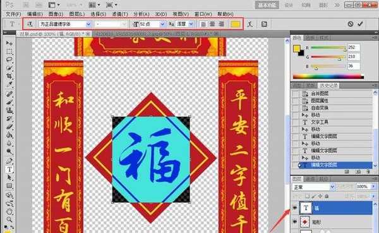Click the G value input field

point(354,57)
